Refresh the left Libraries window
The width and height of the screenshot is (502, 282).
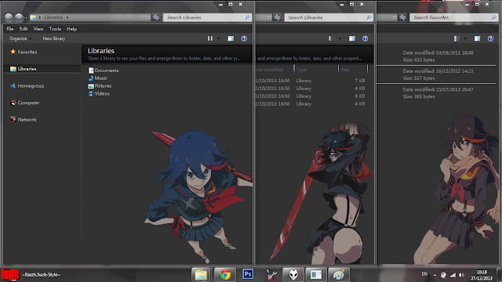(156, 17)
